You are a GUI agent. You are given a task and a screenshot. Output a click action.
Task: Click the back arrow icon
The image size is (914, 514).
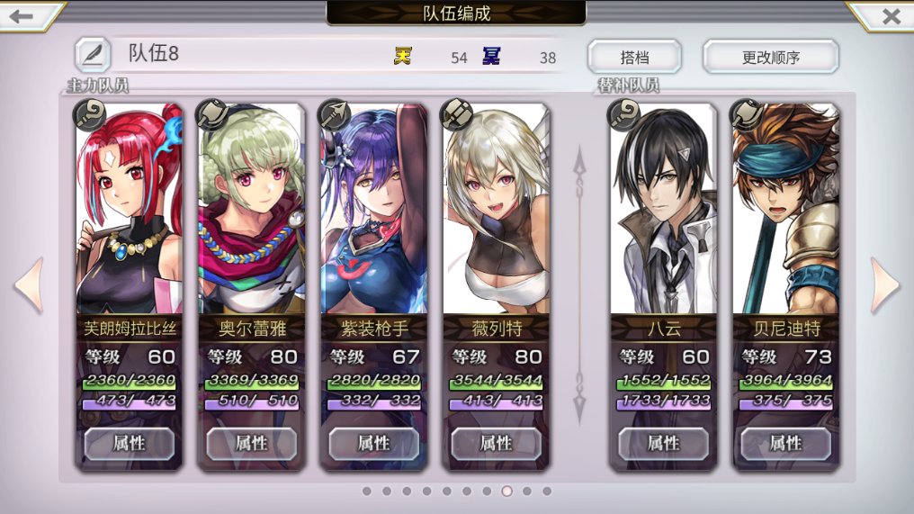pos(22,16)
